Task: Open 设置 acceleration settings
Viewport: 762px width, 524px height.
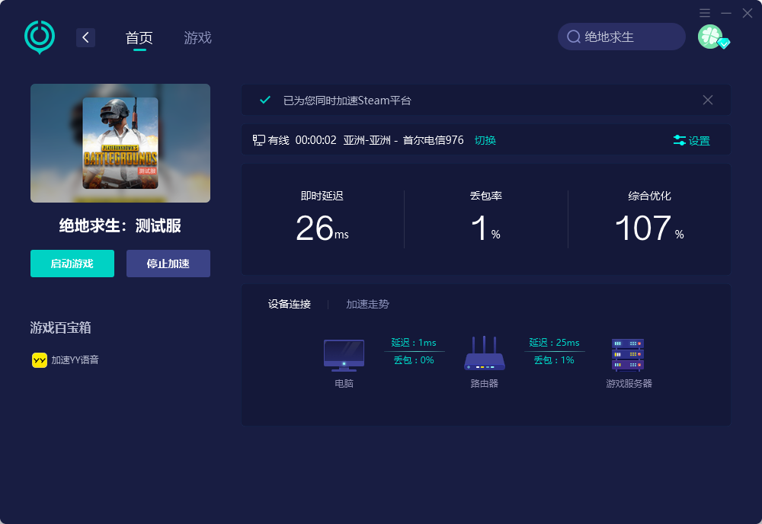Action: (x=692, y=140)
